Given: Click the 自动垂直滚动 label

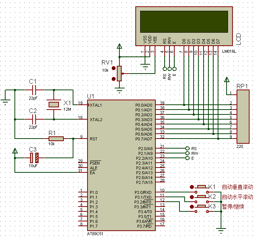Looking at the screenshot, I should (x=237, y=187).
